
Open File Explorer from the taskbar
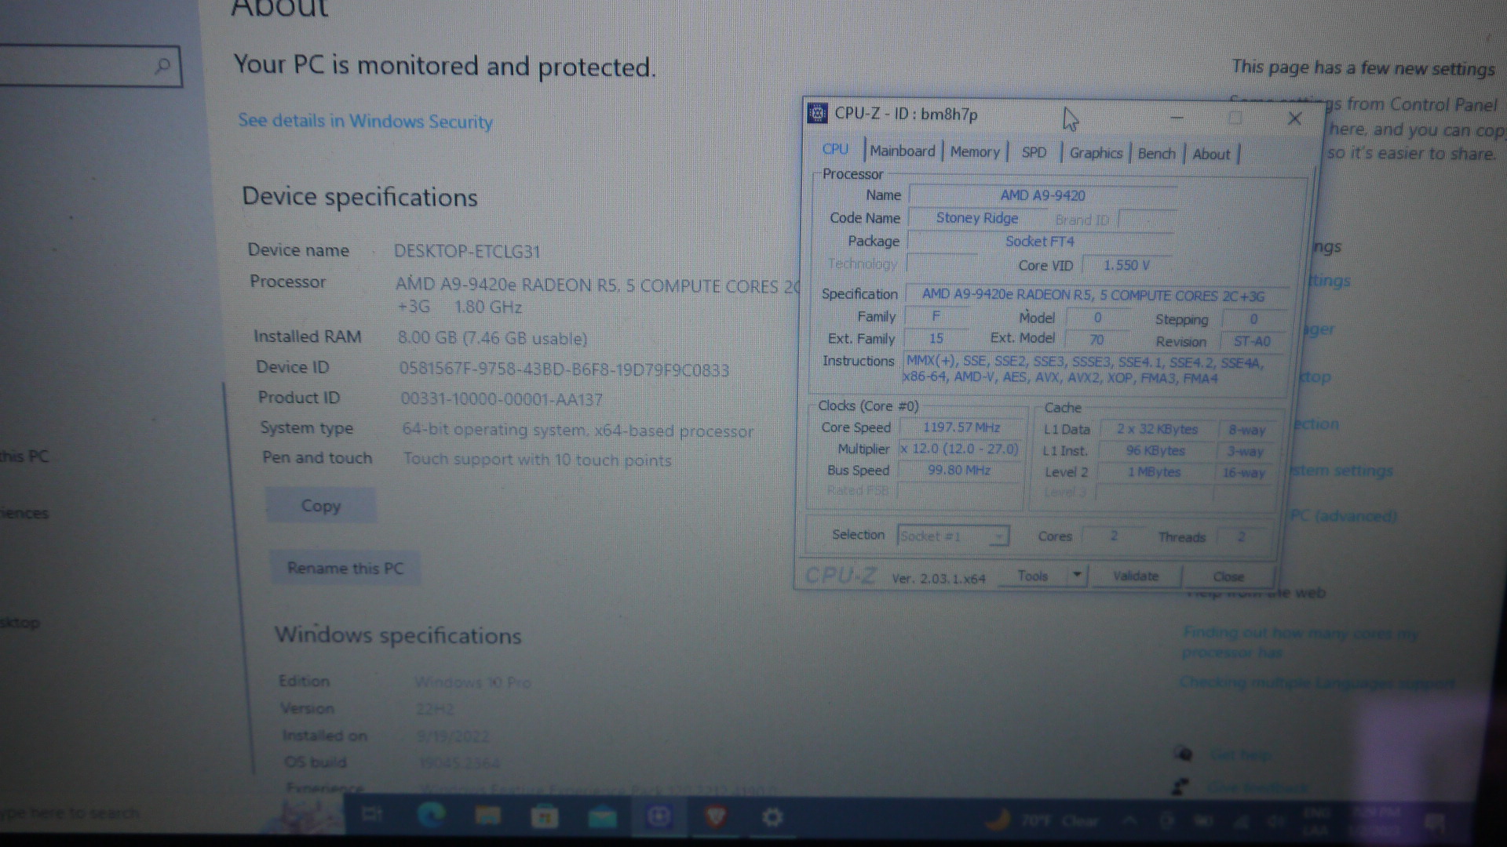pyautogui.click(x=487, y=817)
